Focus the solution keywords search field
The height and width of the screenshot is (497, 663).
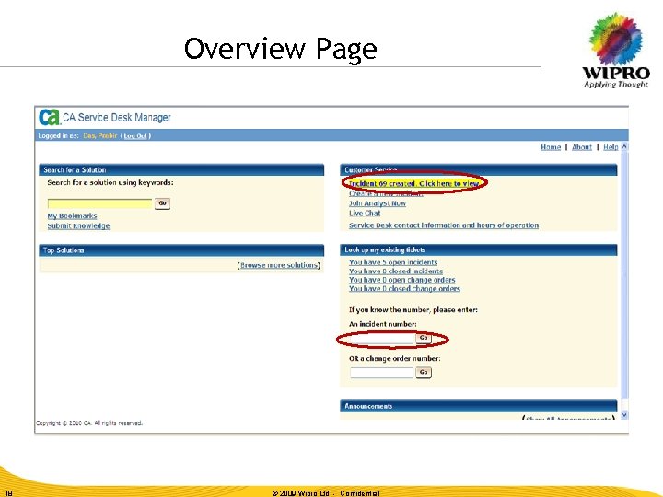click(99, 203)
